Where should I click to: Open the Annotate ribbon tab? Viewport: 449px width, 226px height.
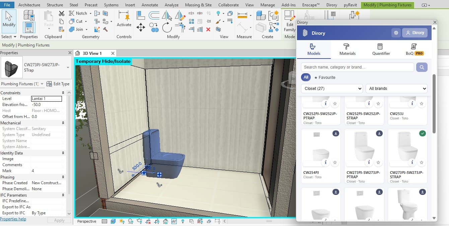(x=150, y=5)
